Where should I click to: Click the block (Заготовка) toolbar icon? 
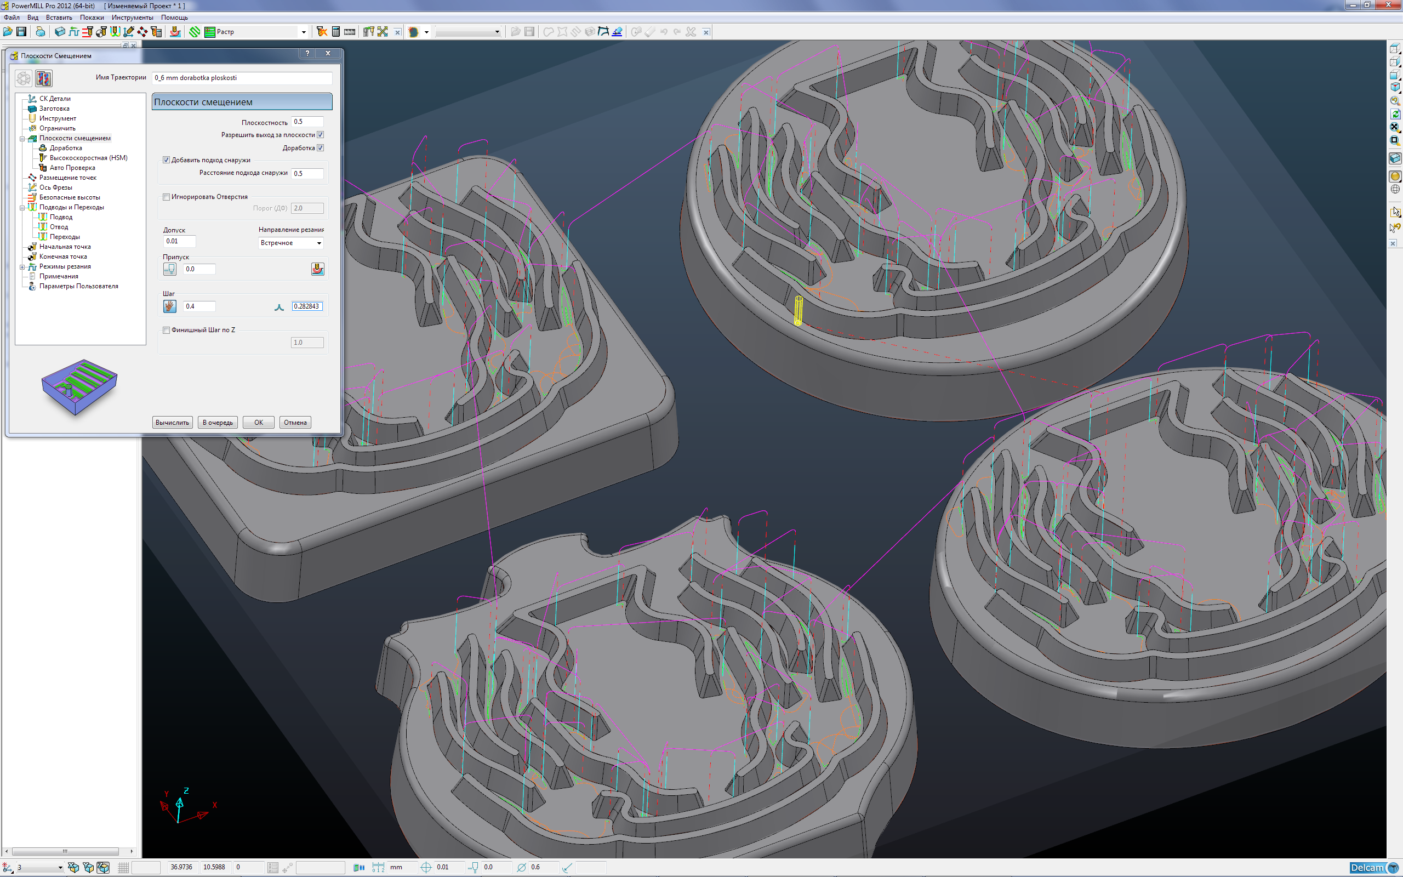point(60,32)
